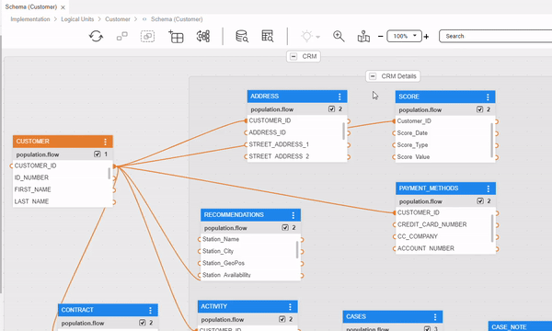Click the table search icon
Screen dimensions: 552x331
pos(268,36)
